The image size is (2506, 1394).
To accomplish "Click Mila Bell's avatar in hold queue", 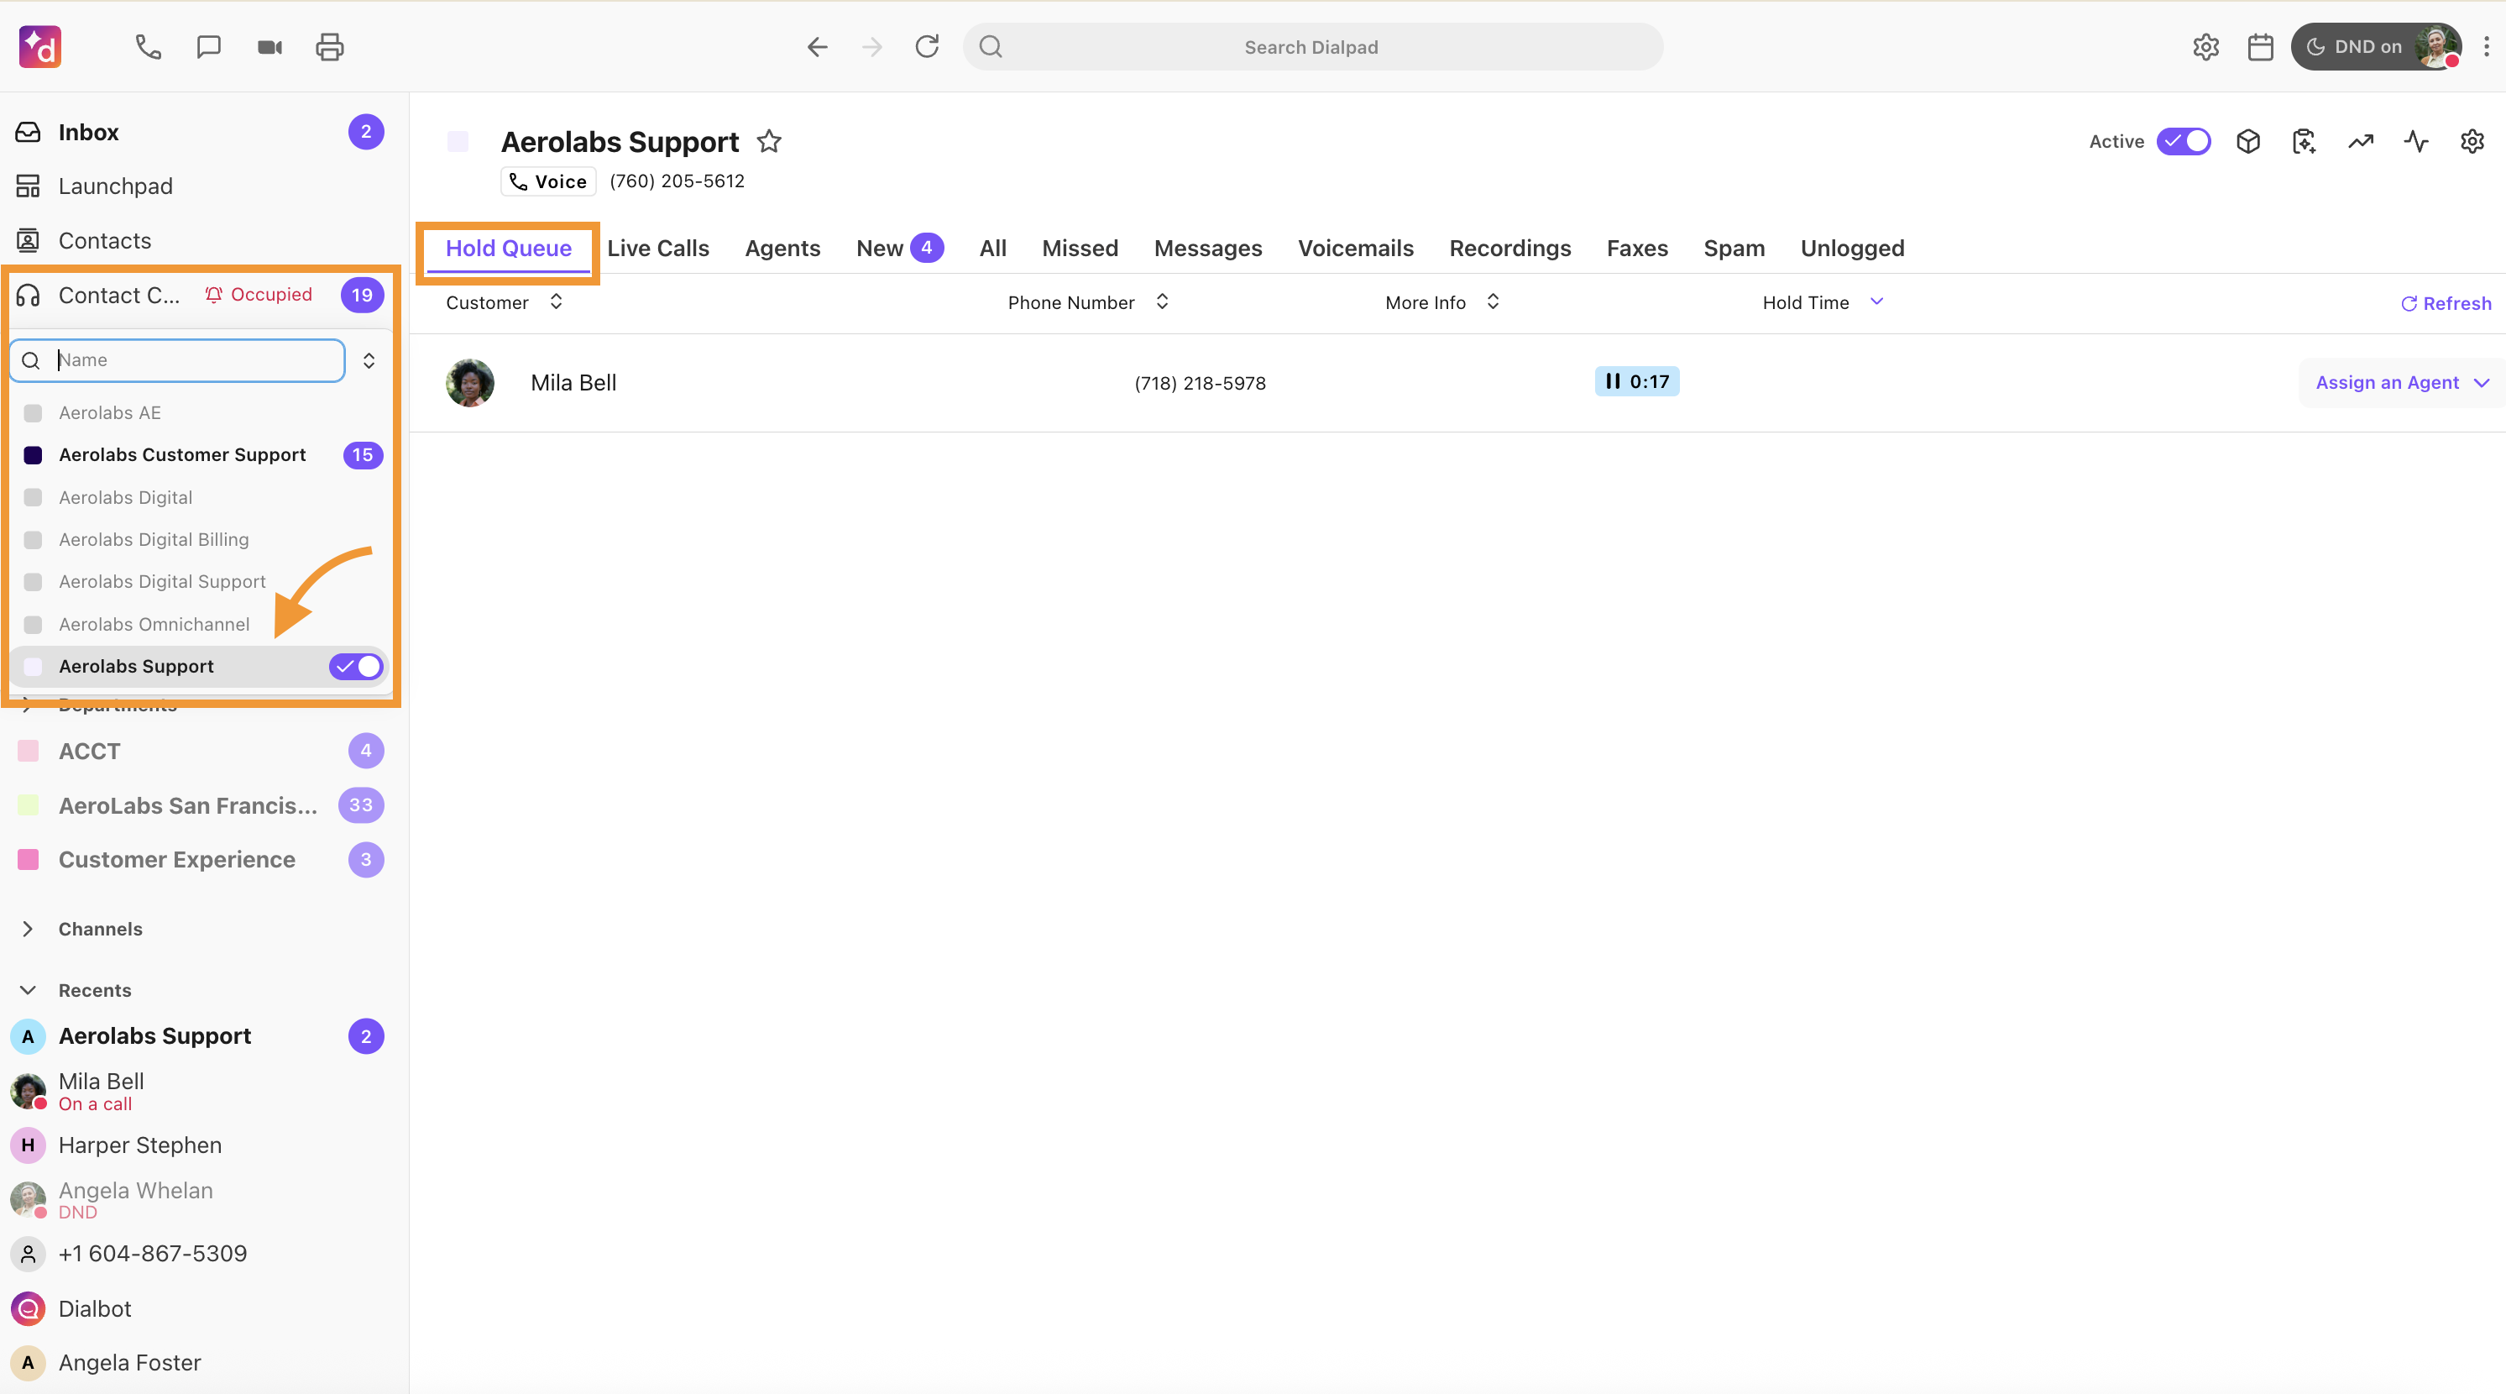I will (x=470, y=382).
